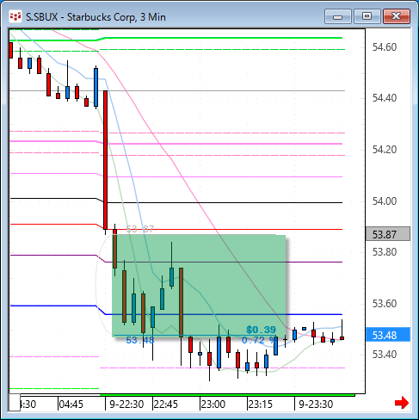Click the 54.00 price axis label
The width and height of the screenshot is (419, 420).
pyautogui.click(x=385, y=201)
